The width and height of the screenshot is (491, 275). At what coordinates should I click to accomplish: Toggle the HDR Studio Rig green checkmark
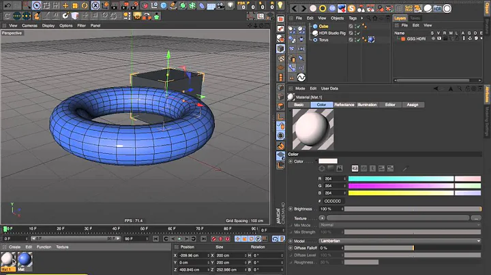point(358,33)
